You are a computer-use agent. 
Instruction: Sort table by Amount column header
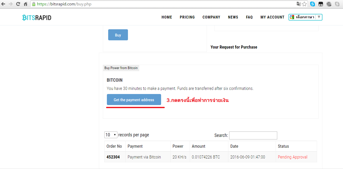coord(209,146)
